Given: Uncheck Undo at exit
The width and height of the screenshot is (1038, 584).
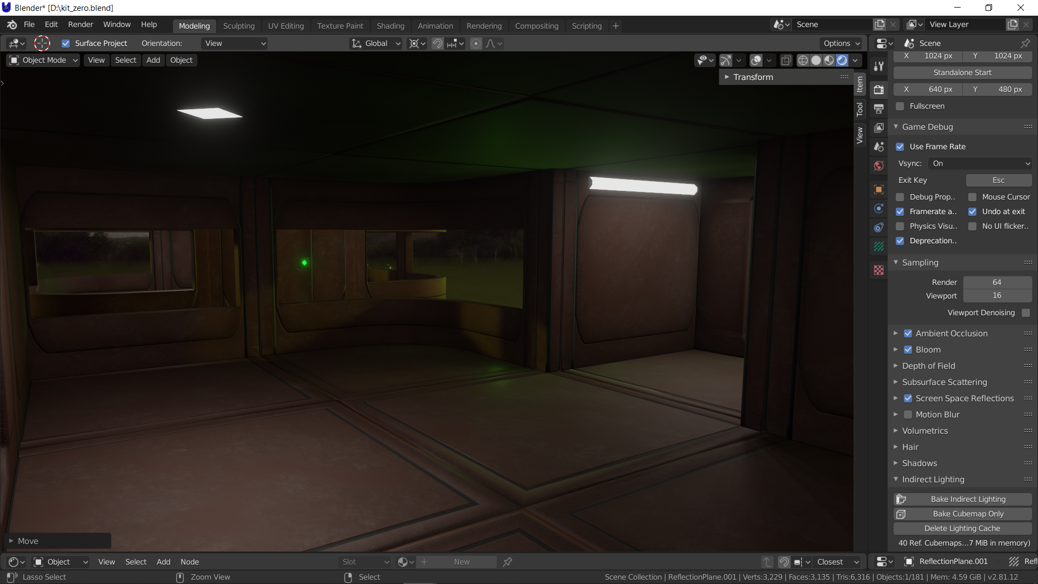Looking at the screenshot, I should click(x=973, y=211).
